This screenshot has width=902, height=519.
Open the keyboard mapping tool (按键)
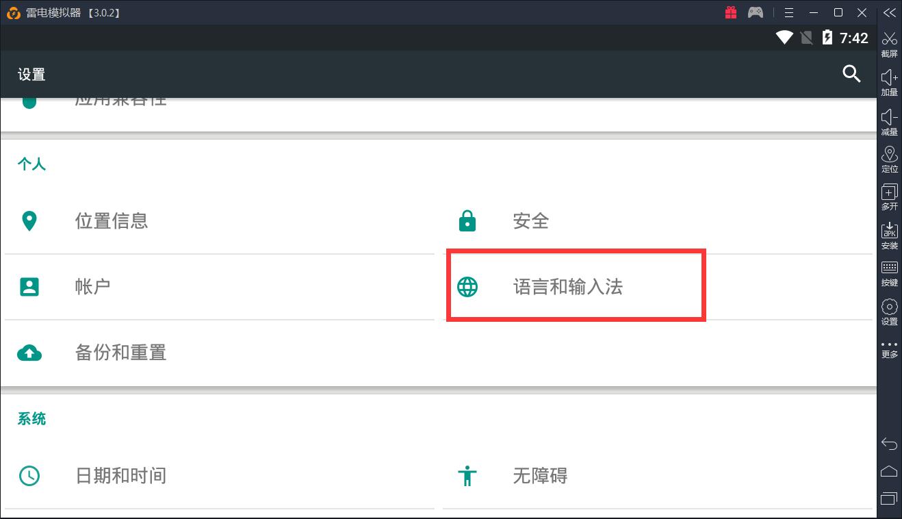point(889,273)
